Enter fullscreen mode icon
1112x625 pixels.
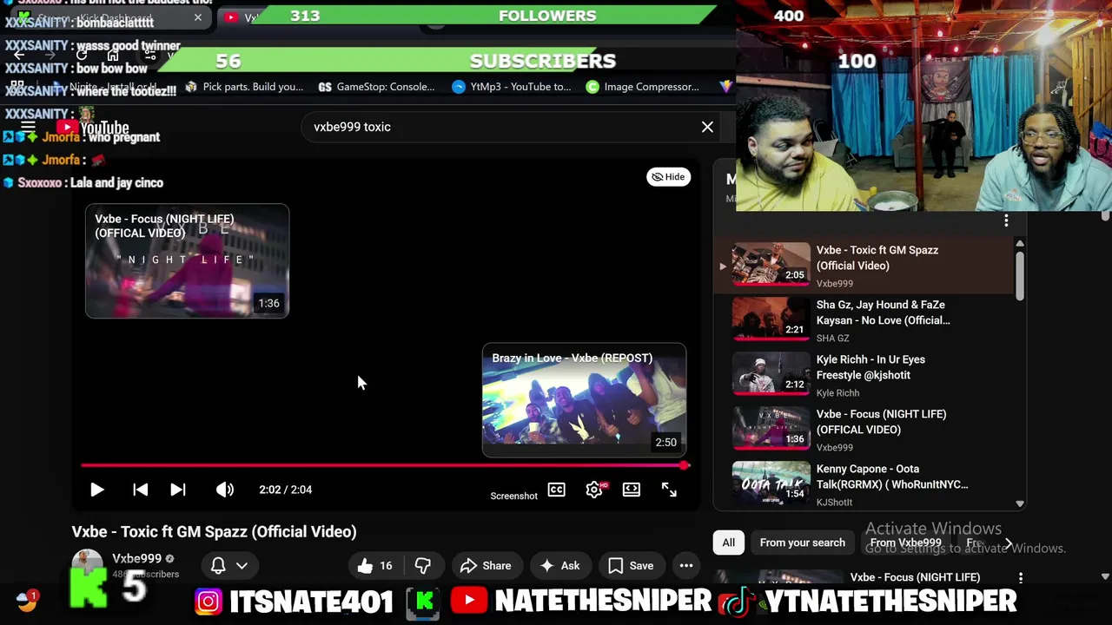pyautogui.click(x=669, y=490)
